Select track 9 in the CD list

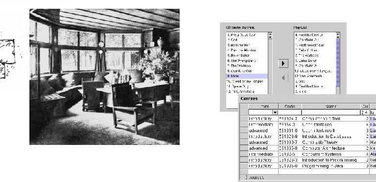pos(247,76)
